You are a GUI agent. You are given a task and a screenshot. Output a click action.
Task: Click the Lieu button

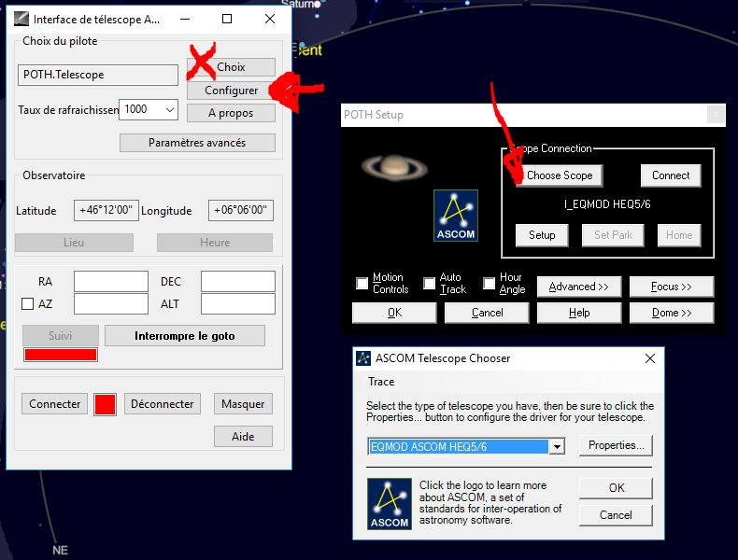[74, 243]
